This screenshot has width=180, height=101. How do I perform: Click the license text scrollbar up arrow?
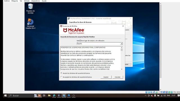[x=121, y=47]
